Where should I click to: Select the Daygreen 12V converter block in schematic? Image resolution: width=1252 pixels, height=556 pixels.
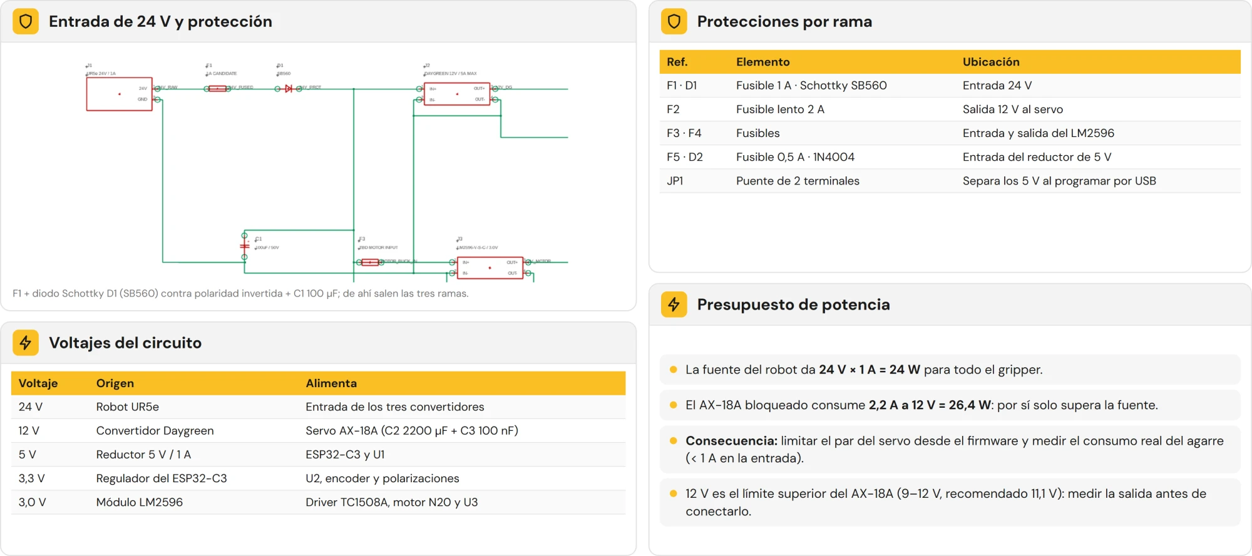tap(457, 94)
